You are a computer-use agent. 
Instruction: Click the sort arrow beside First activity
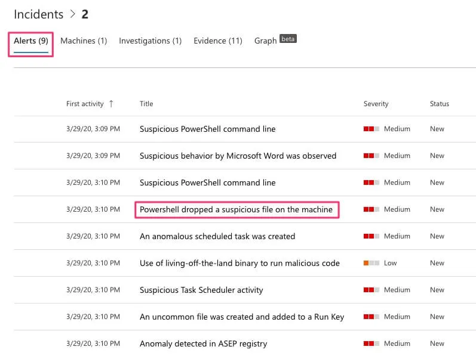[110, 104]
